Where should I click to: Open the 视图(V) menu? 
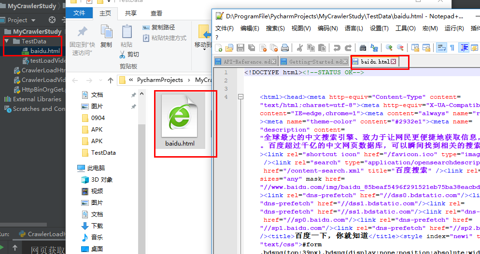click(301, 28)
